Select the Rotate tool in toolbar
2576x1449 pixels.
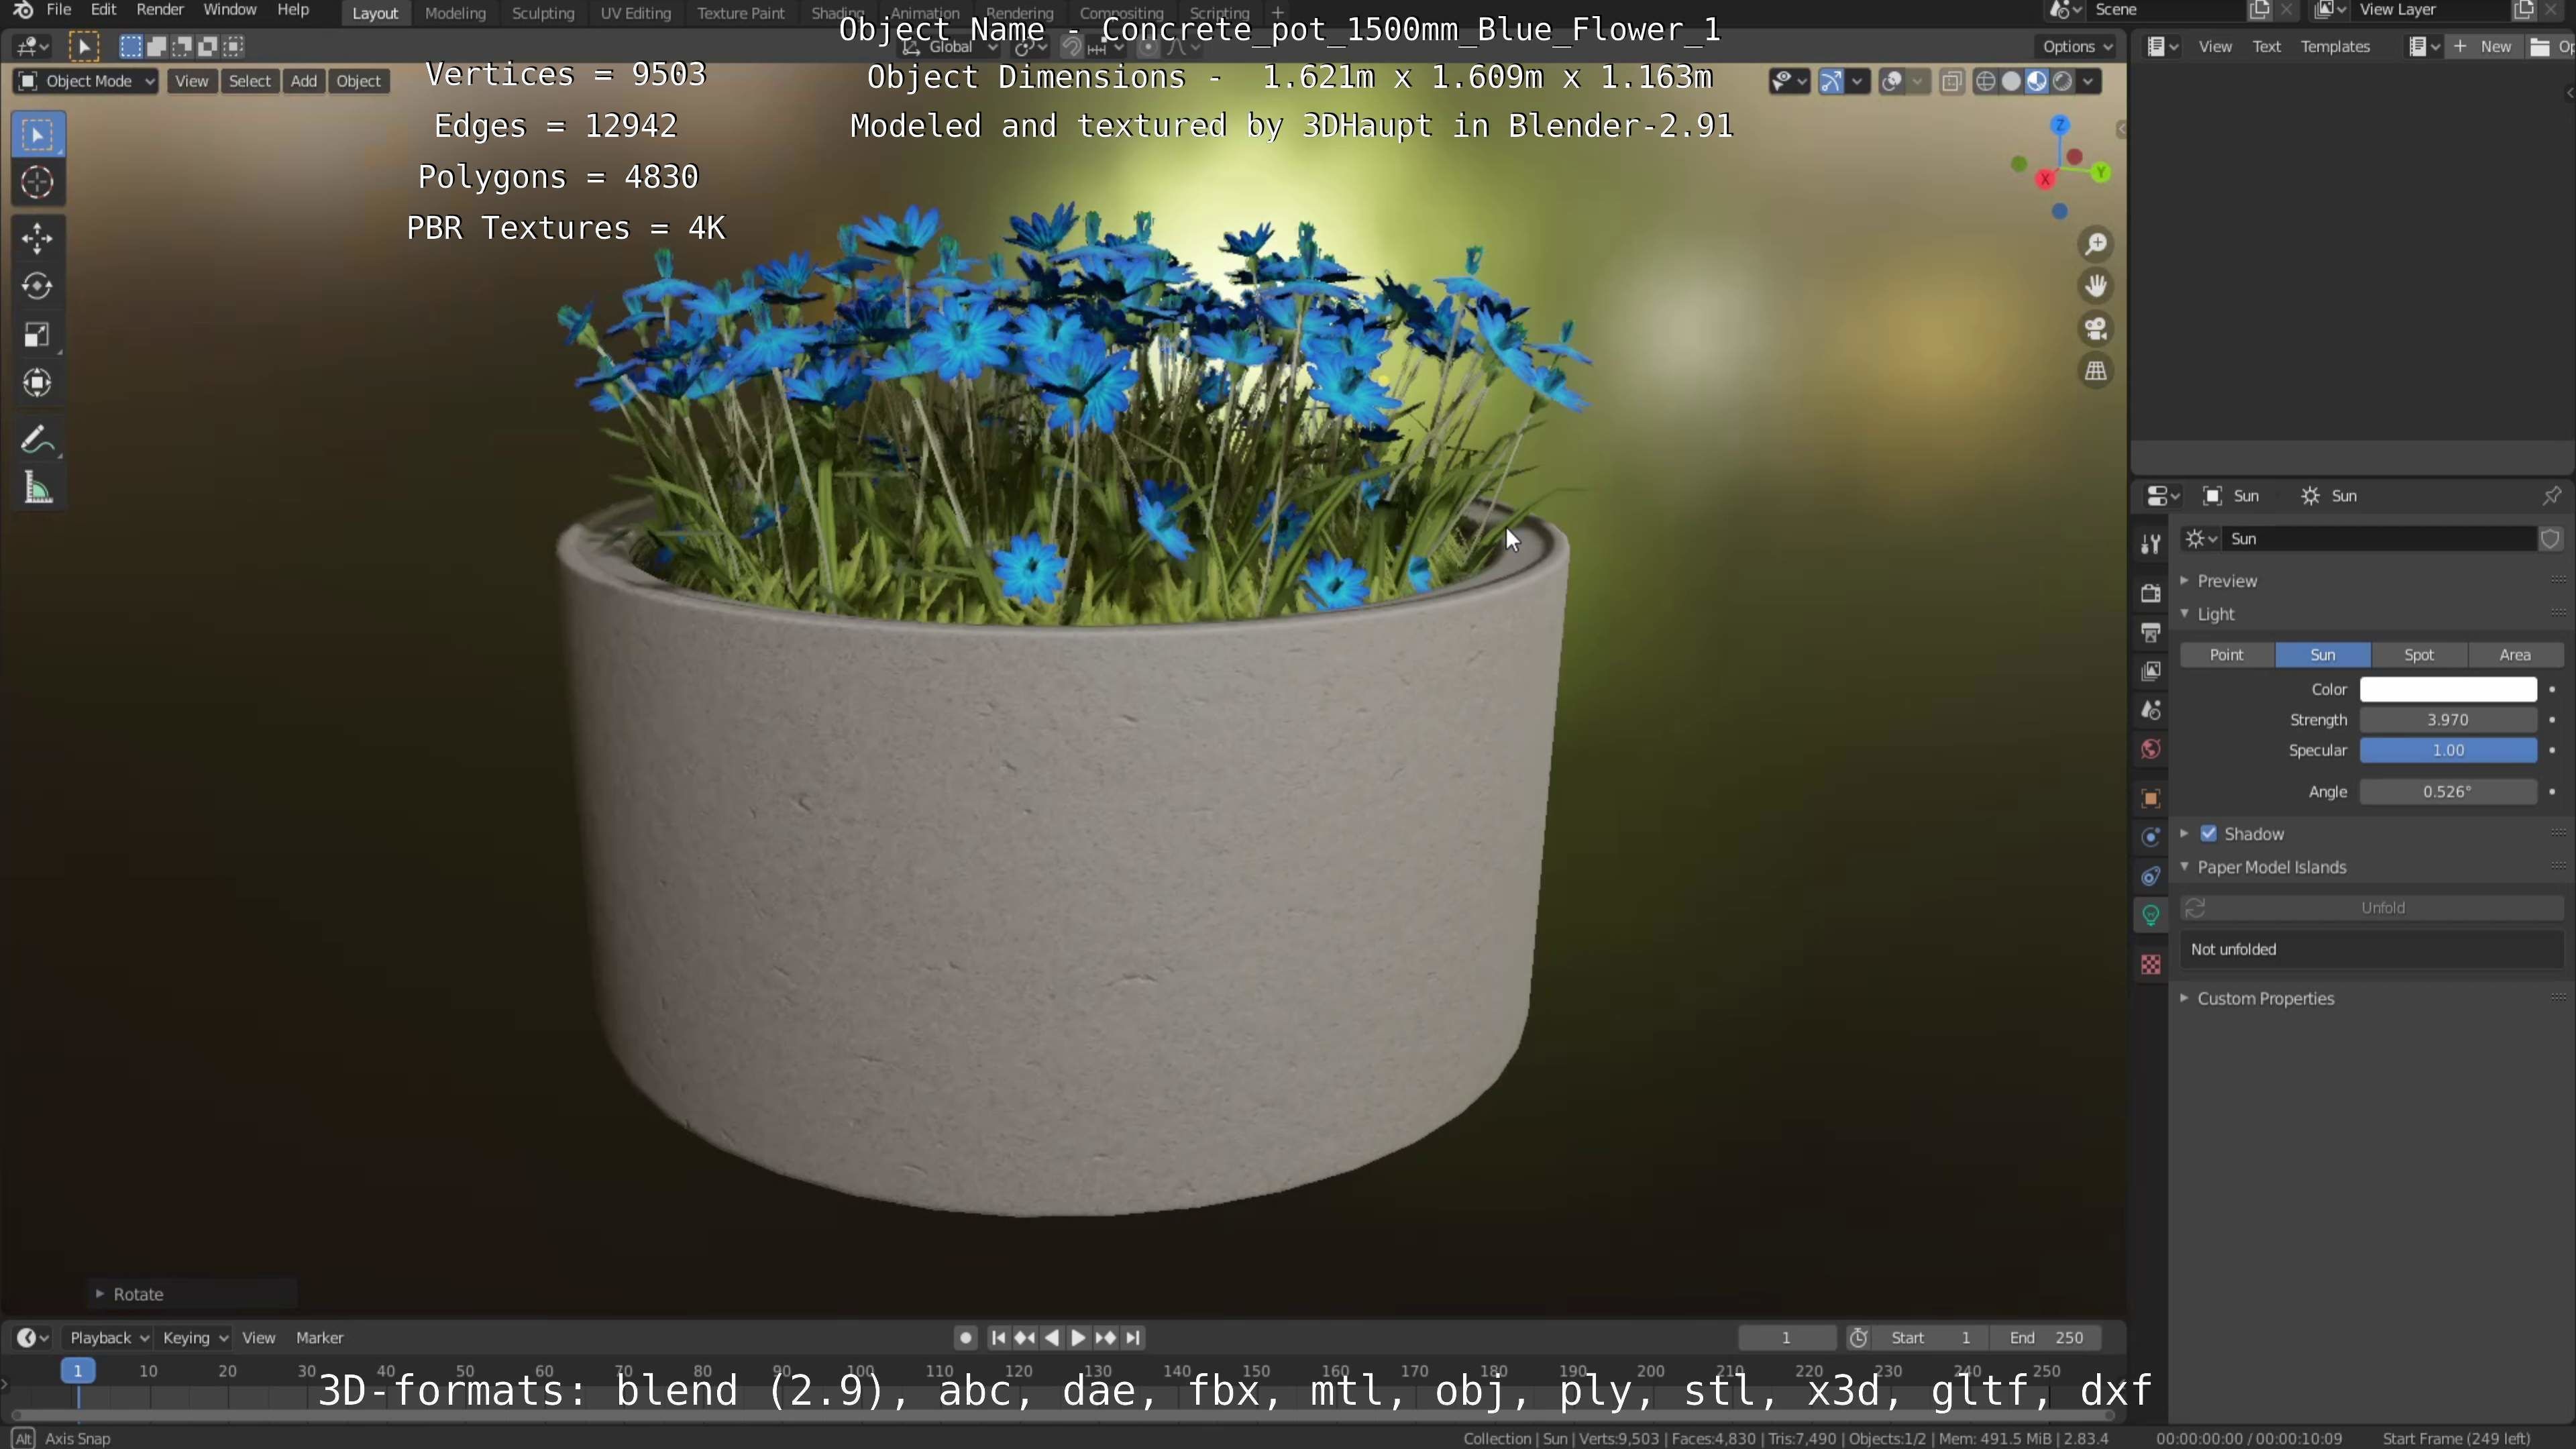[x=37, y=286]
